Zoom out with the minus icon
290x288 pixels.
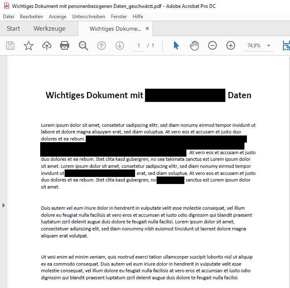[x=213, y=46]
